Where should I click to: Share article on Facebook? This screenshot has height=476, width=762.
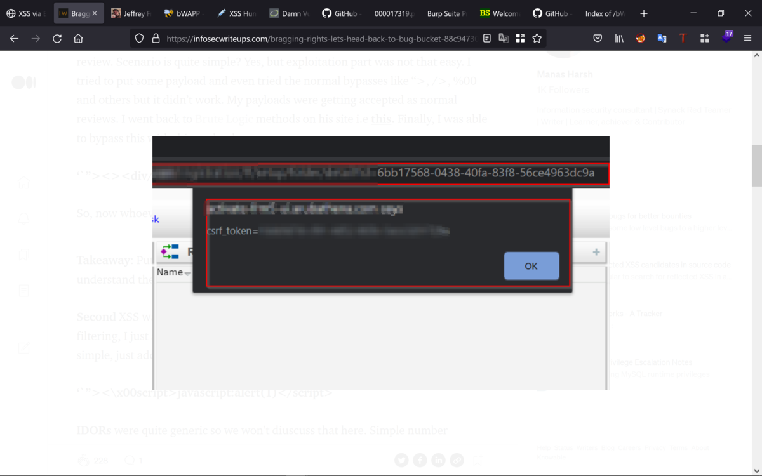coord(420,460)
